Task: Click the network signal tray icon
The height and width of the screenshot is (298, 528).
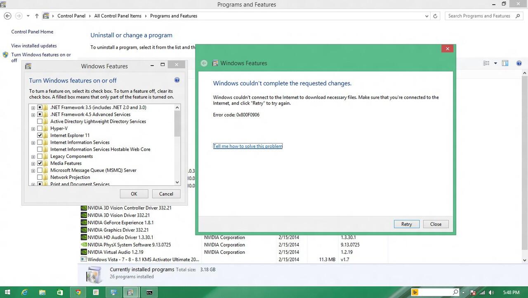Action: [x=482, y=292]
